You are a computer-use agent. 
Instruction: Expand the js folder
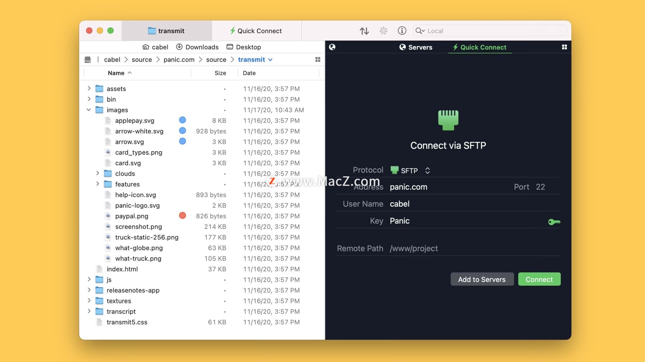89,279
